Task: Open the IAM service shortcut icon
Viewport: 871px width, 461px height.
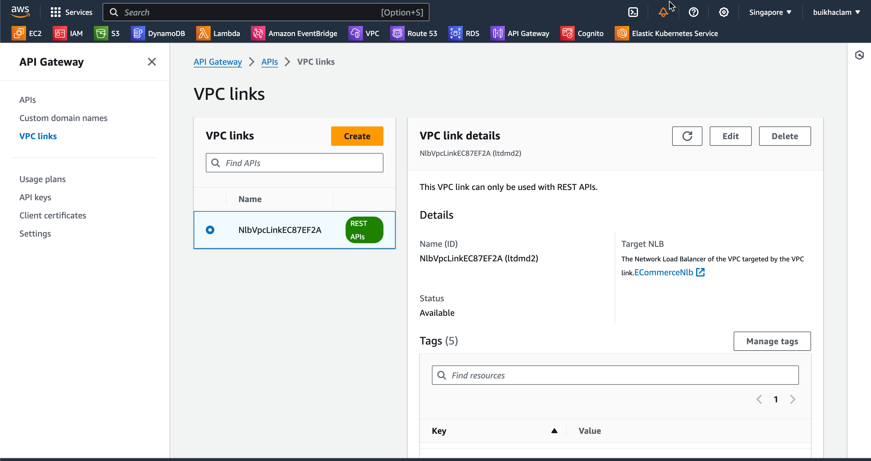Action: pyautogui.click(x=60, y=33)
